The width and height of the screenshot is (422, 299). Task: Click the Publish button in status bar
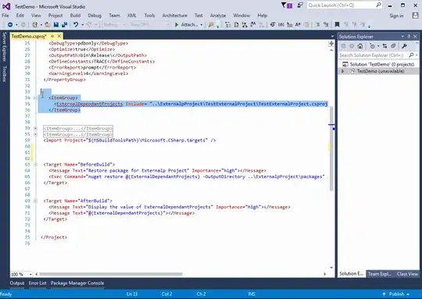tap(395, 294)
